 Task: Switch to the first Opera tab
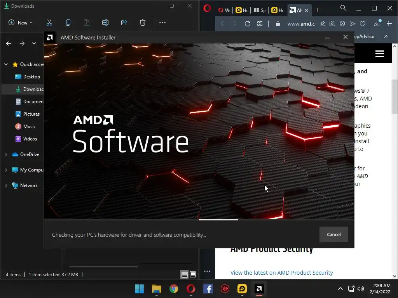224,10
